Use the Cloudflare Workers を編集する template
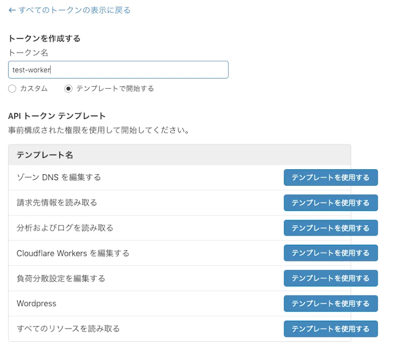 pyautogui.click(x=330, y=253)
